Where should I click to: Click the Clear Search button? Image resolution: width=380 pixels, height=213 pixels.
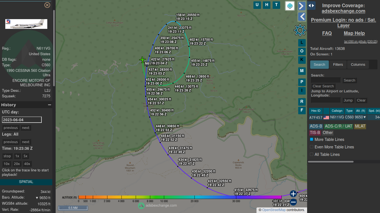pyautogui.click(x=323, y=86)
